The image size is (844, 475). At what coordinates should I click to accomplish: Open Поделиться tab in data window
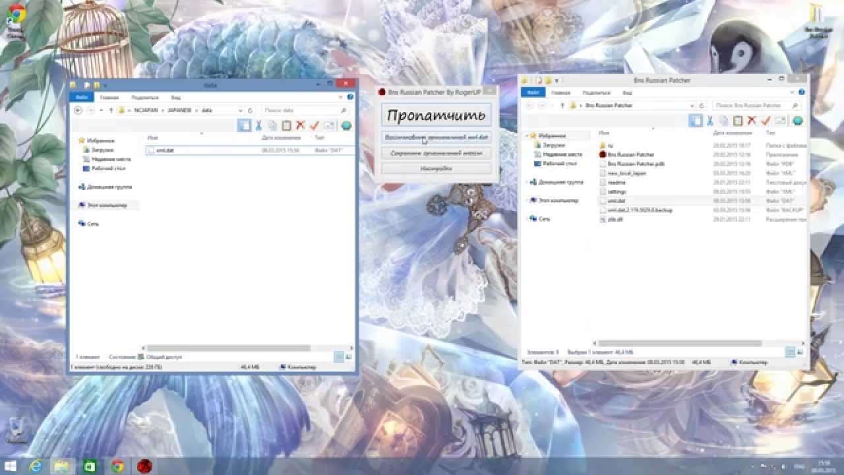point(144,97)
